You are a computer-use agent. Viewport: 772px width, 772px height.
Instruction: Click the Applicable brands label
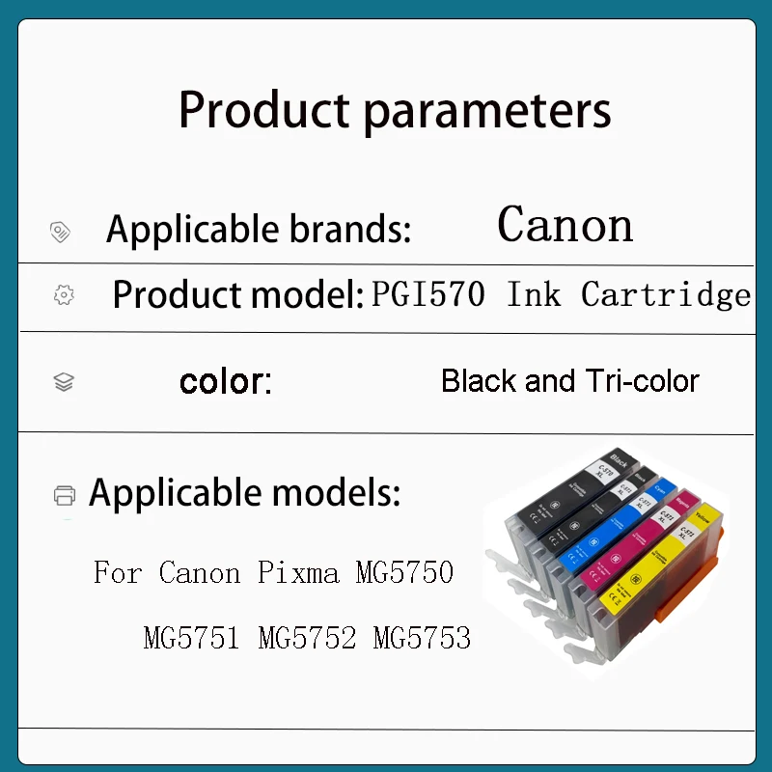(259, 230)
